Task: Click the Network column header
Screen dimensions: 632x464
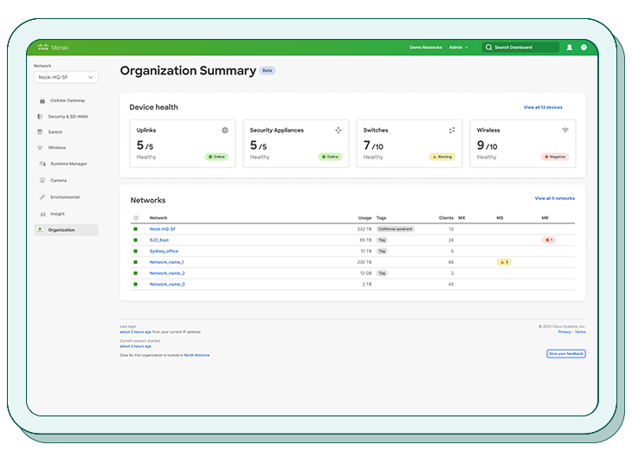Action: coord(158,217)
